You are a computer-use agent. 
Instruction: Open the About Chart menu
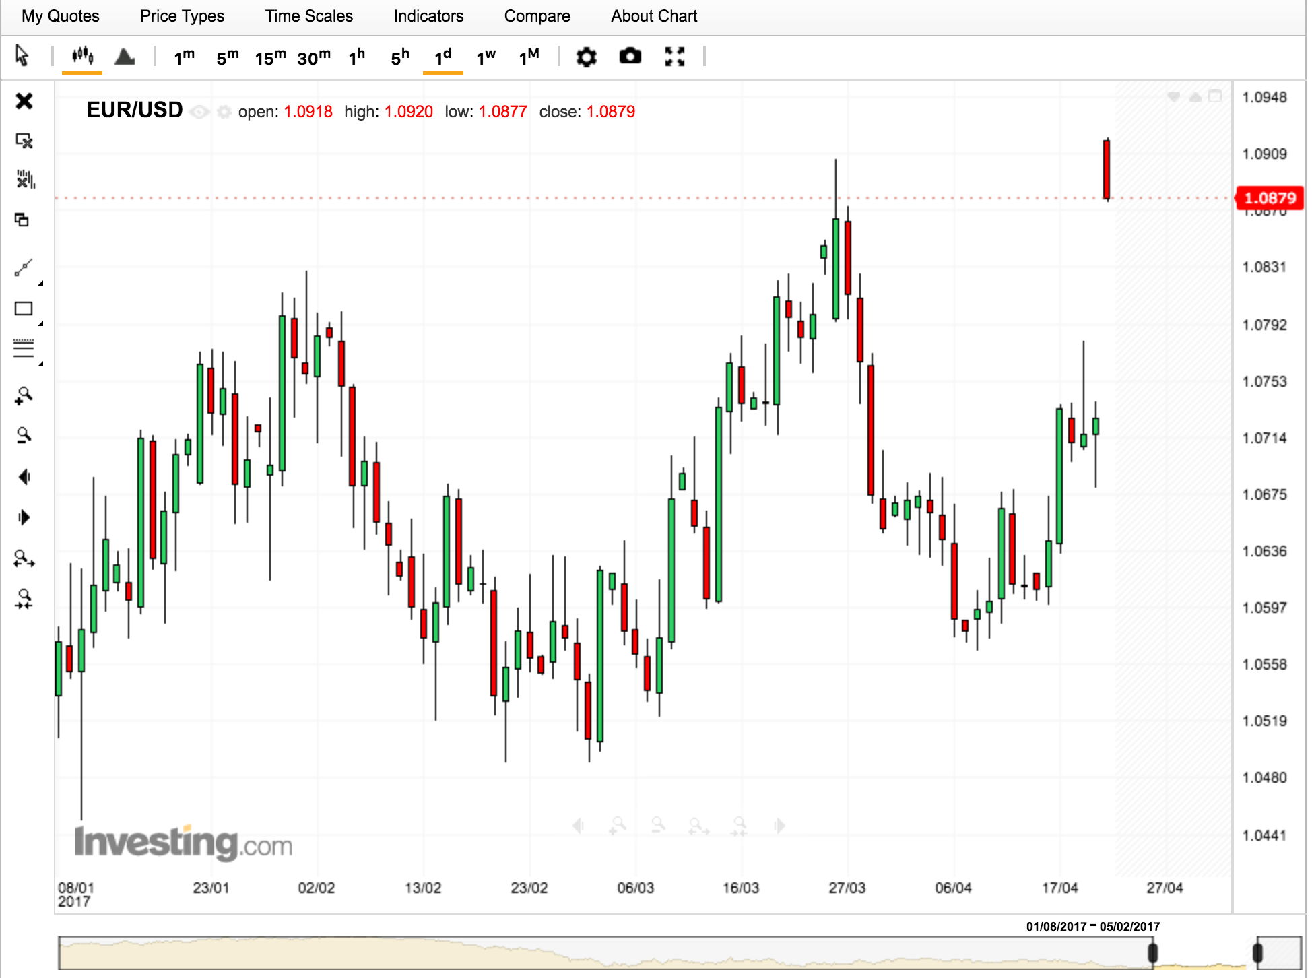pyautogui.click(x=654, y=16)
